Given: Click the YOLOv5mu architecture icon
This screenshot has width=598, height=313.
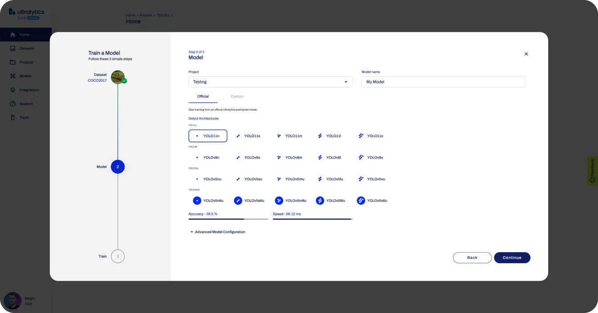Looking at the screenshot, I should (x=279, y=179).
